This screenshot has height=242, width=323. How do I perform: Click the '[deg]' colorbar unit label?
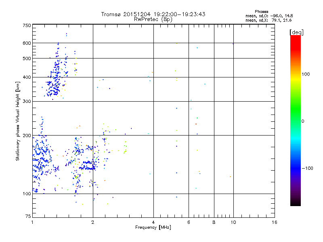[296, 33]
